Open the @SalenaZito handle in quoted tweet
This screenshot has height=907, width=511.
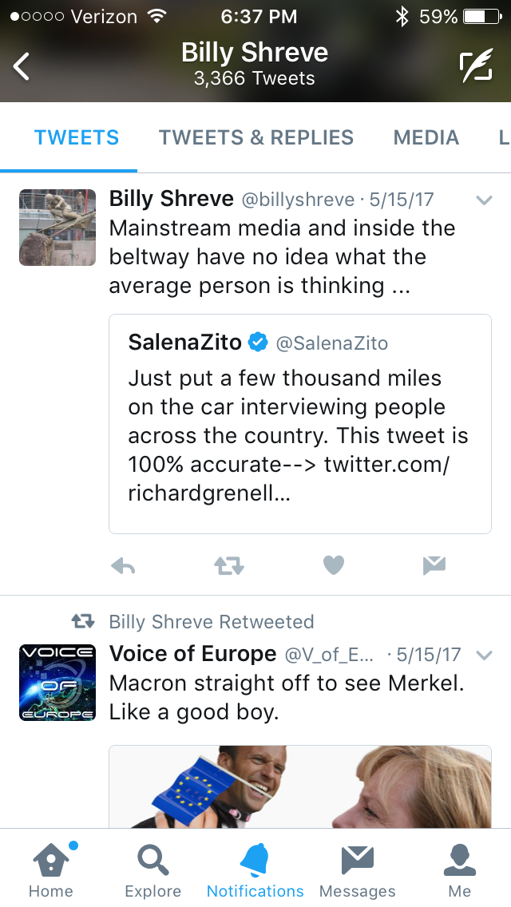[332, 344]
